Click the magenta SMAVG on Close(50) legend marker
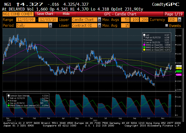Screen dimensions: 186x133 click(144, 44)
